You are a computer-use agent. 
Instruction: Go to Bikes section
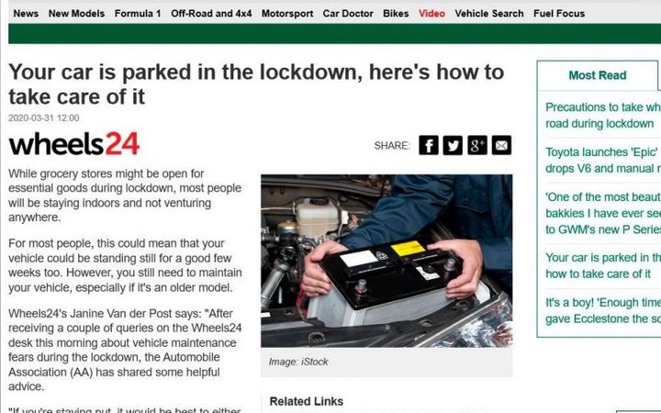(396, 14)
